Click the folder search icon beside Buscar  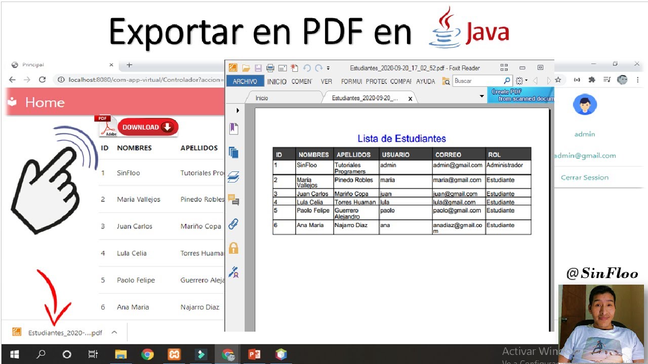click(x=446, y=81)
